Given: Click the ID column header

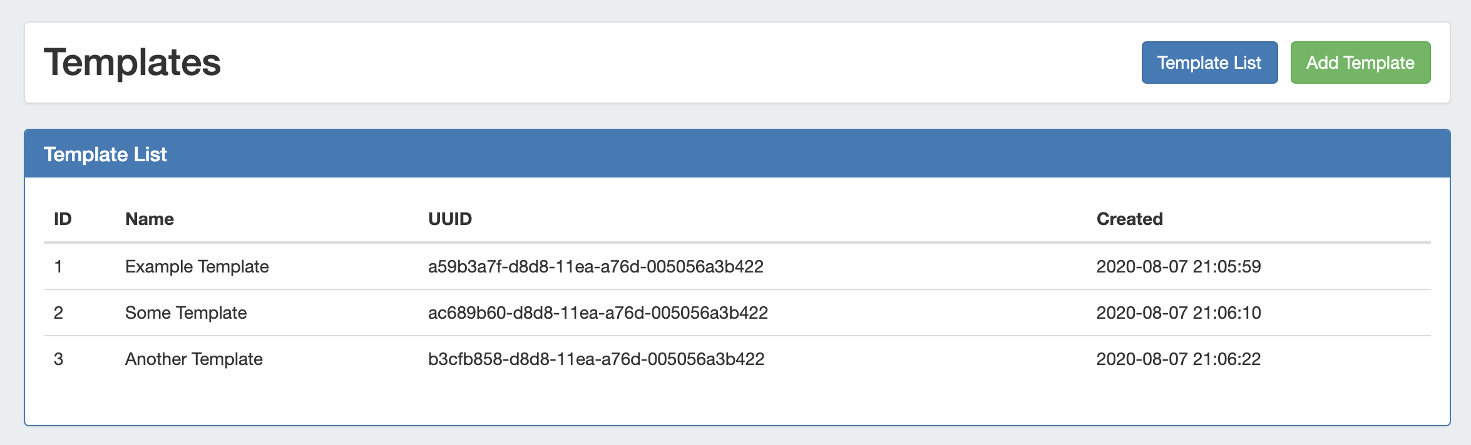Looking at the screenshot, I should 63,219.
